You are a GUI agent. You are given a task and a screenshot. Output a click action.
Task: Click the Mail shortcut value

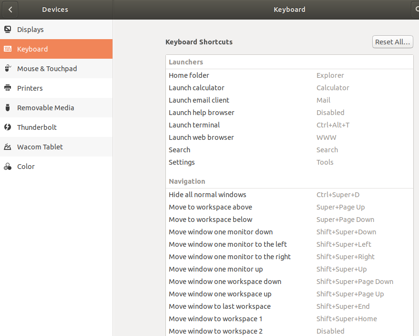click(324, 100)
